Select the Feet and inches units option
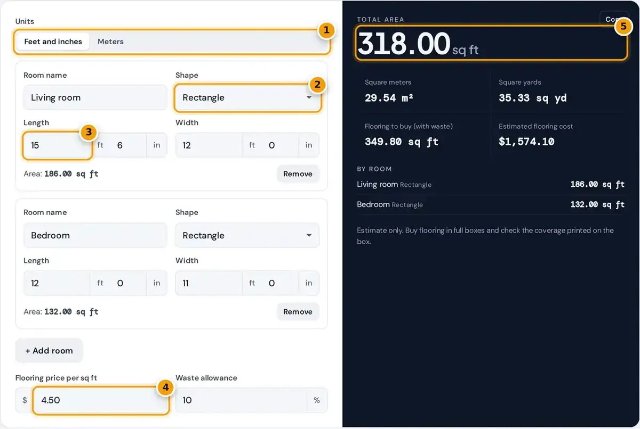Image resolution: width=640 pixels, height=429 pixels. pos(53,42)
